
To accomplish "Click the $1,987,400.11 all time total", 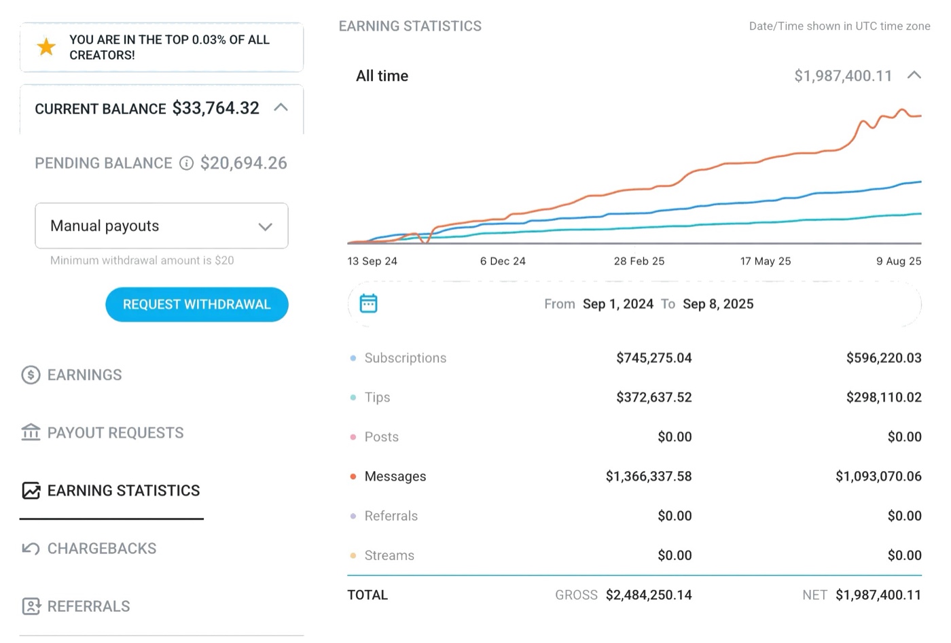I will [x=843, y=75].
